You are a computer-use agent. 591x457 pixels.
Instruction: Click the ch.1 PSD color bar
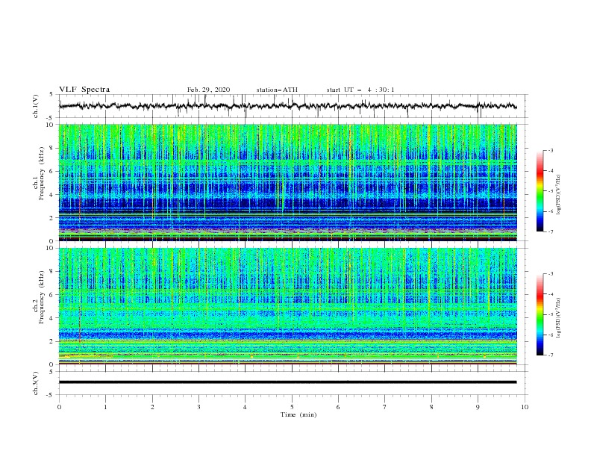click(540, 191)
